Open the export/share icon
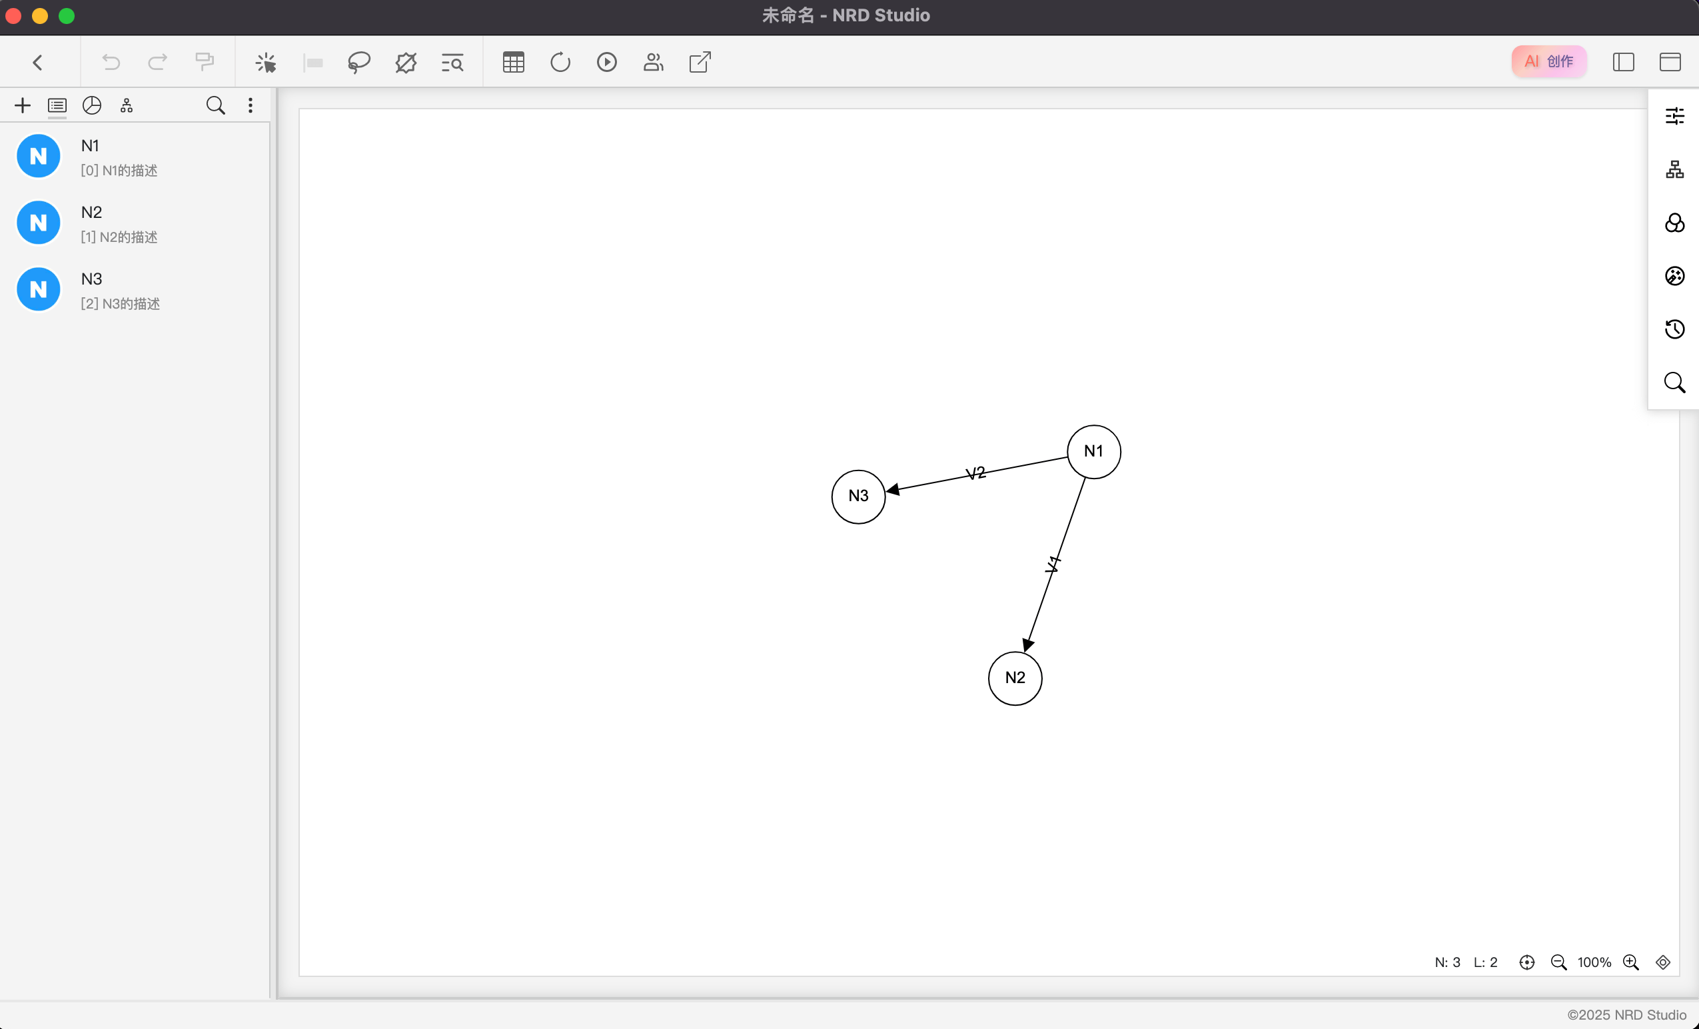The image size is (1699, 1029). 699,63
